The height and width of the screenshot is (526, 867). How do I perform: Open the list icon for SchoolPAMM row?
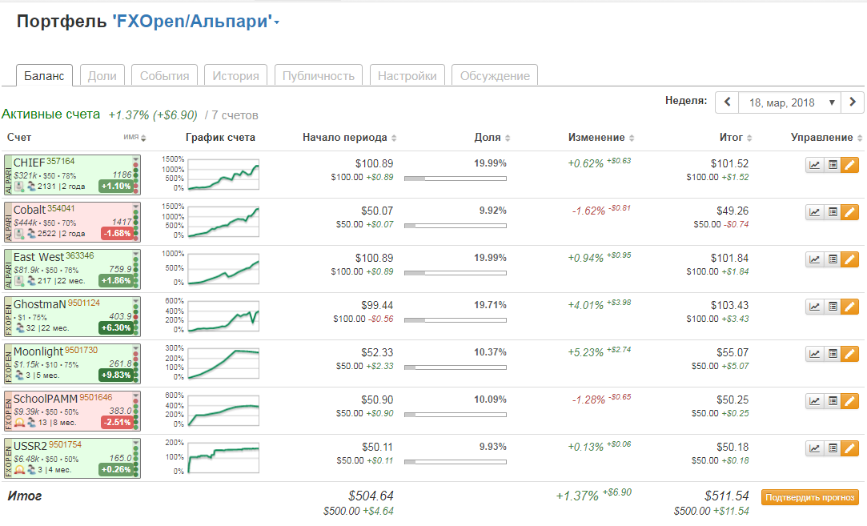(x=833, y=401)
